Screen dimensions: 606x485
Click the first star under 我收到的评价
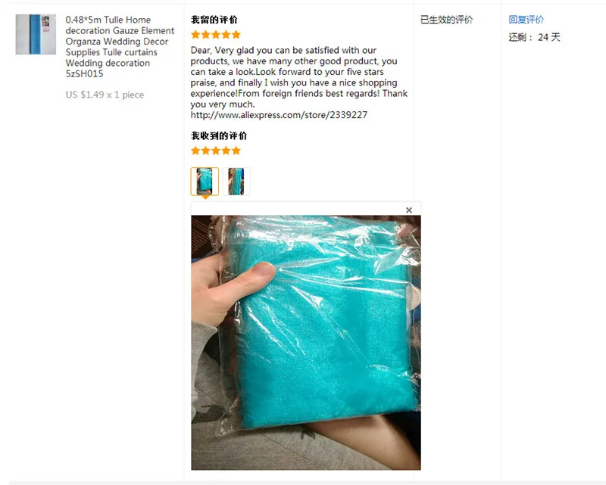pos(195,151)
